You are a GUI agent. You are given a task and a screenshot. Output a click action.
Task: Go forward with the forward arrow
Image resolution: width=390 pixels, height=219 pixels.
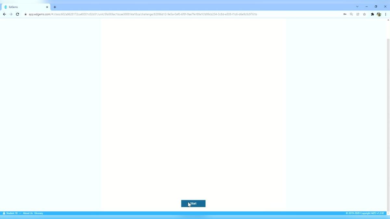click(x=11, y=14)
